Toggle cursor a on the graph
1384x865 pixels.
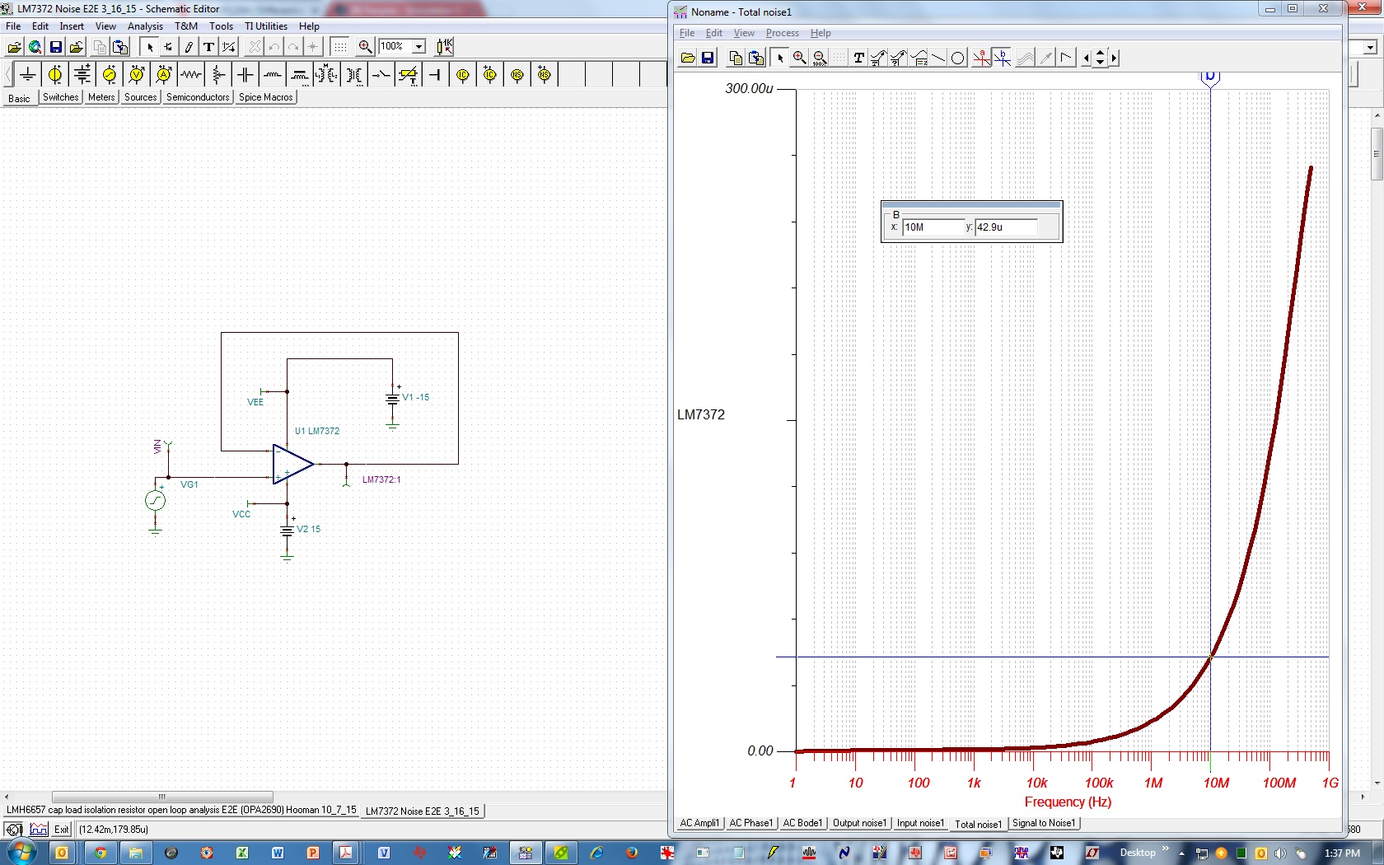[981, 58]
